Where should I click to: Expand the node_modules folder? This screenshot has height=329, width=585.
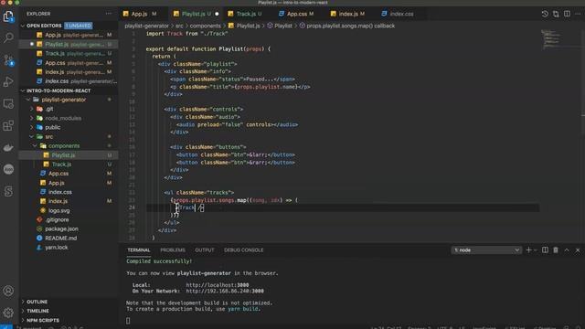pos(32,118)
